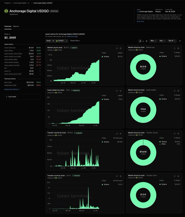185x217 pixels.
Task: Click the Reset filters button
Action: (x=75, y=41)
